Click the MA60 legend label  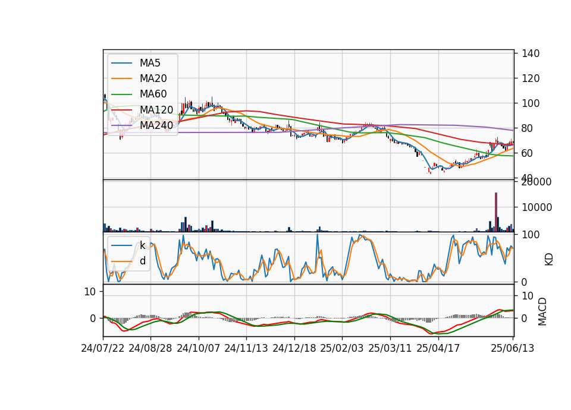pos(153,94)
